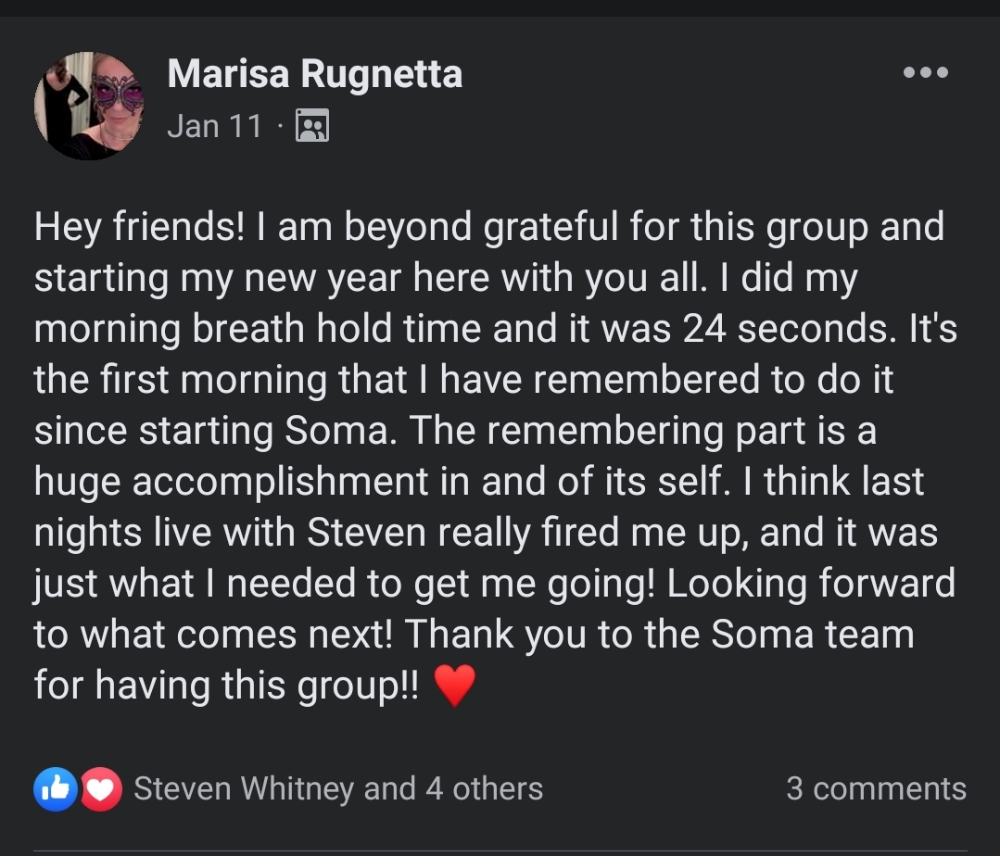Click the red heart reaction icon
Viewport: 1000px width, 856px height.
pos(101,789)
